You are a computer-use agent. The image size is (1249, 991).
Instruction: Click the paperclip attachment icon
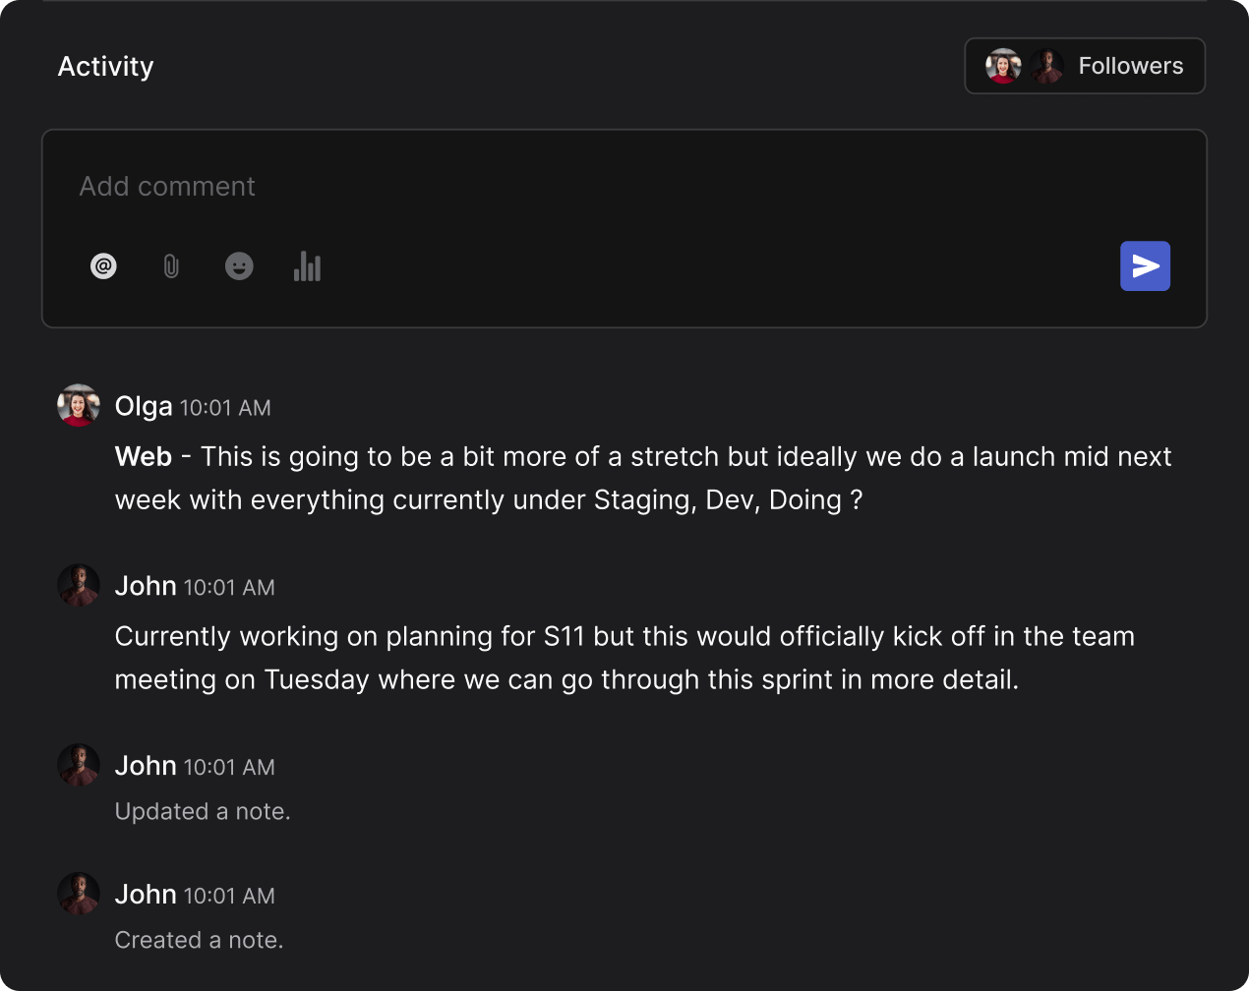coord(171,266)
